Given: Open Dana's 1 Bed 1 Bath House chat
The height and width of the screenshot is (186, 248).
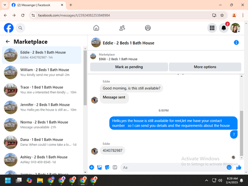Looking at the screenshot, I should click(x=42, y=142).
